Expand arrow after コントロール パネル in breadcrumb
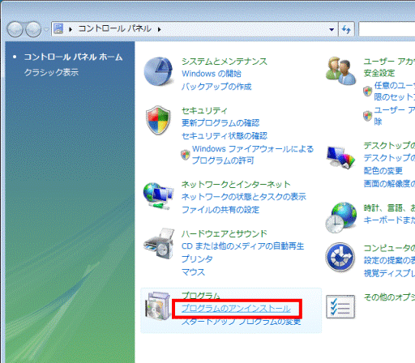 (160, 29)
